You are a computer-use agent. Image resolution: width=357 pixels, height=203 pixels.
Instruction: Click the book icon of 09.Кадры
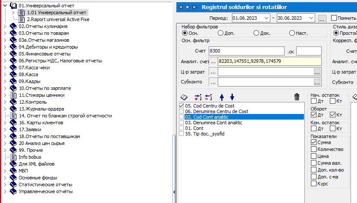(x=13, y=81)
